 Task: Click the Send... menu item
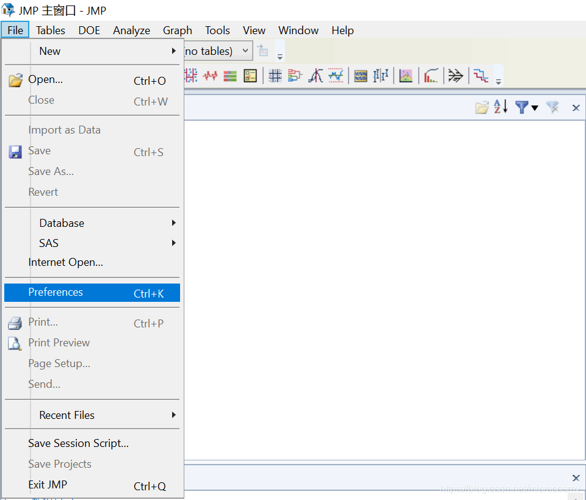[x=92, y=384]
